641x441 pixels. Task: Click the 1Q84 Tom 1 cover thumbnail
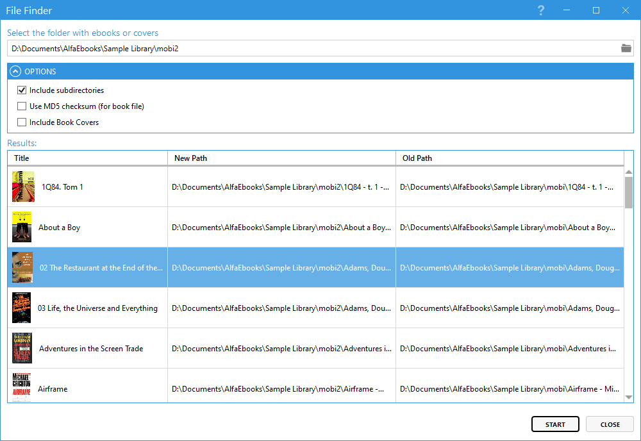pyautogui.click(x=22, y=187)
